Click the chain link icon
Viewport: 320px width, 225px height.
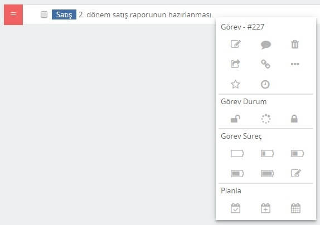265,64
